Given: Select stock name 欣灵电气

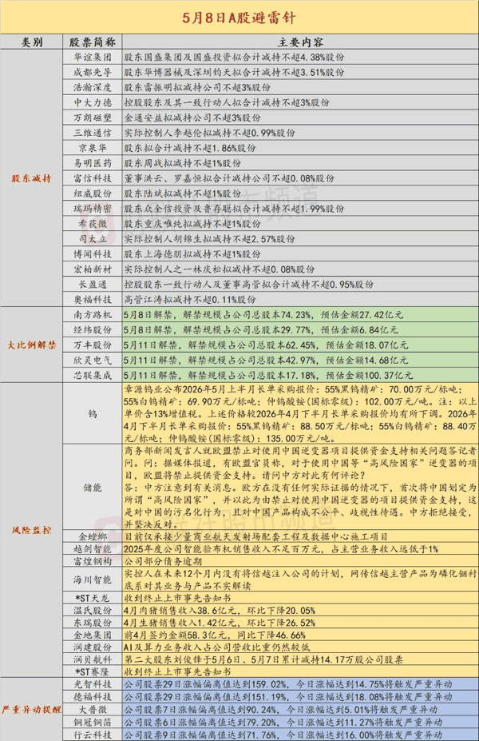Looking at the screenshot, I should pyautogui.click(x=93, y=360).
